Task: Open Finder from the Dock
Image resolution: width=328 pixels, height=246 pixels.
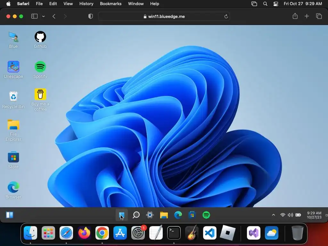Action: click(30, 233)
